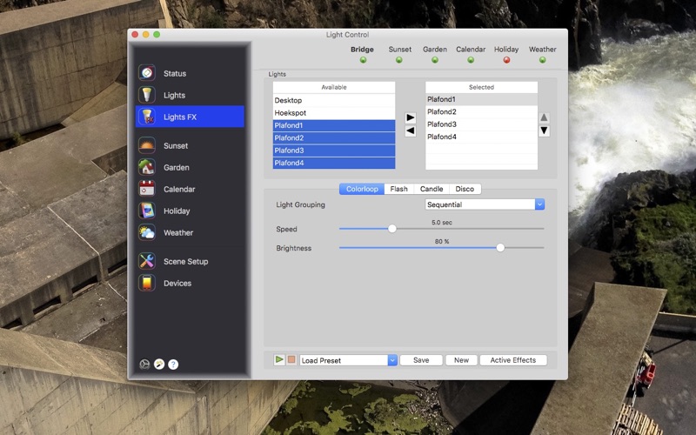
Task: Click the Lights bulb icon in sidebar
Action: tap(146, 95)
